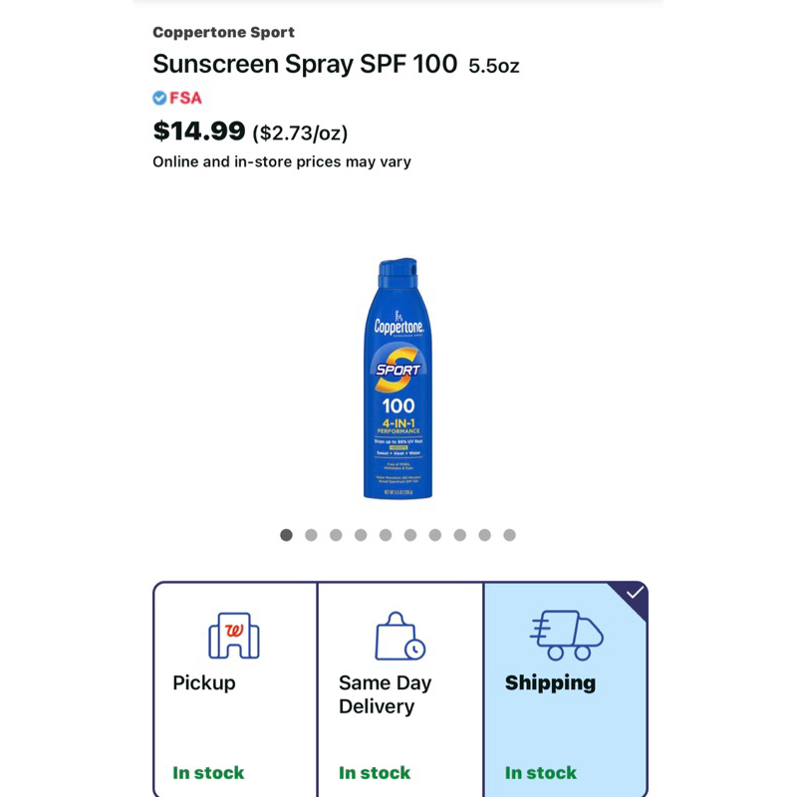The height and width of the screenshot is (797, 797).
Task: Select the Same Day Delivery option
Action: (x=400, y=689)
